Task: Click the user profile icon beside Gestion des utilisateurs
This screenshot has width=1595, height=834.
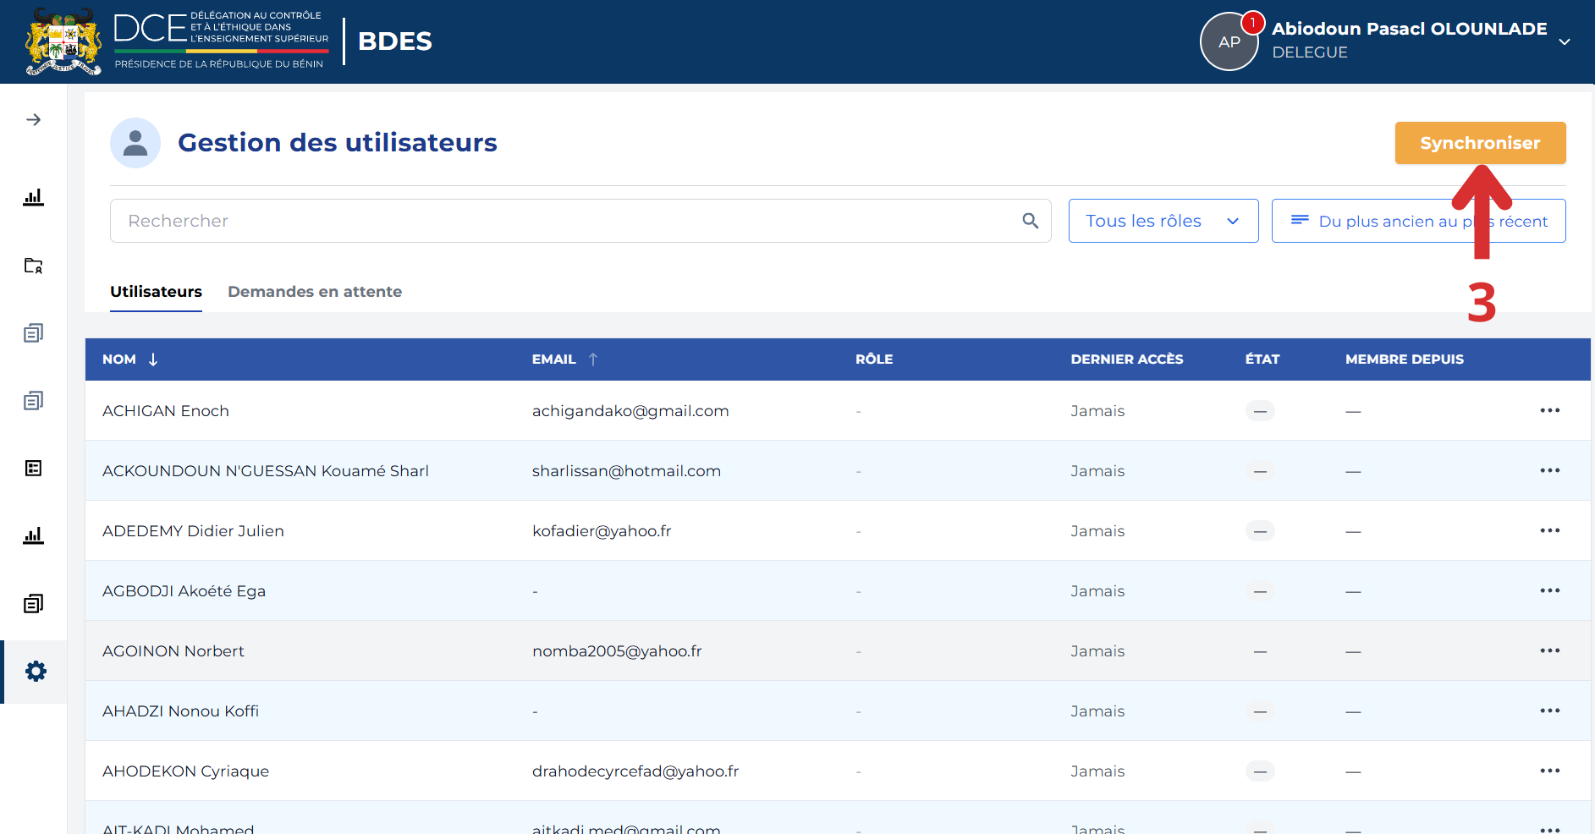Action: (135, 143)
